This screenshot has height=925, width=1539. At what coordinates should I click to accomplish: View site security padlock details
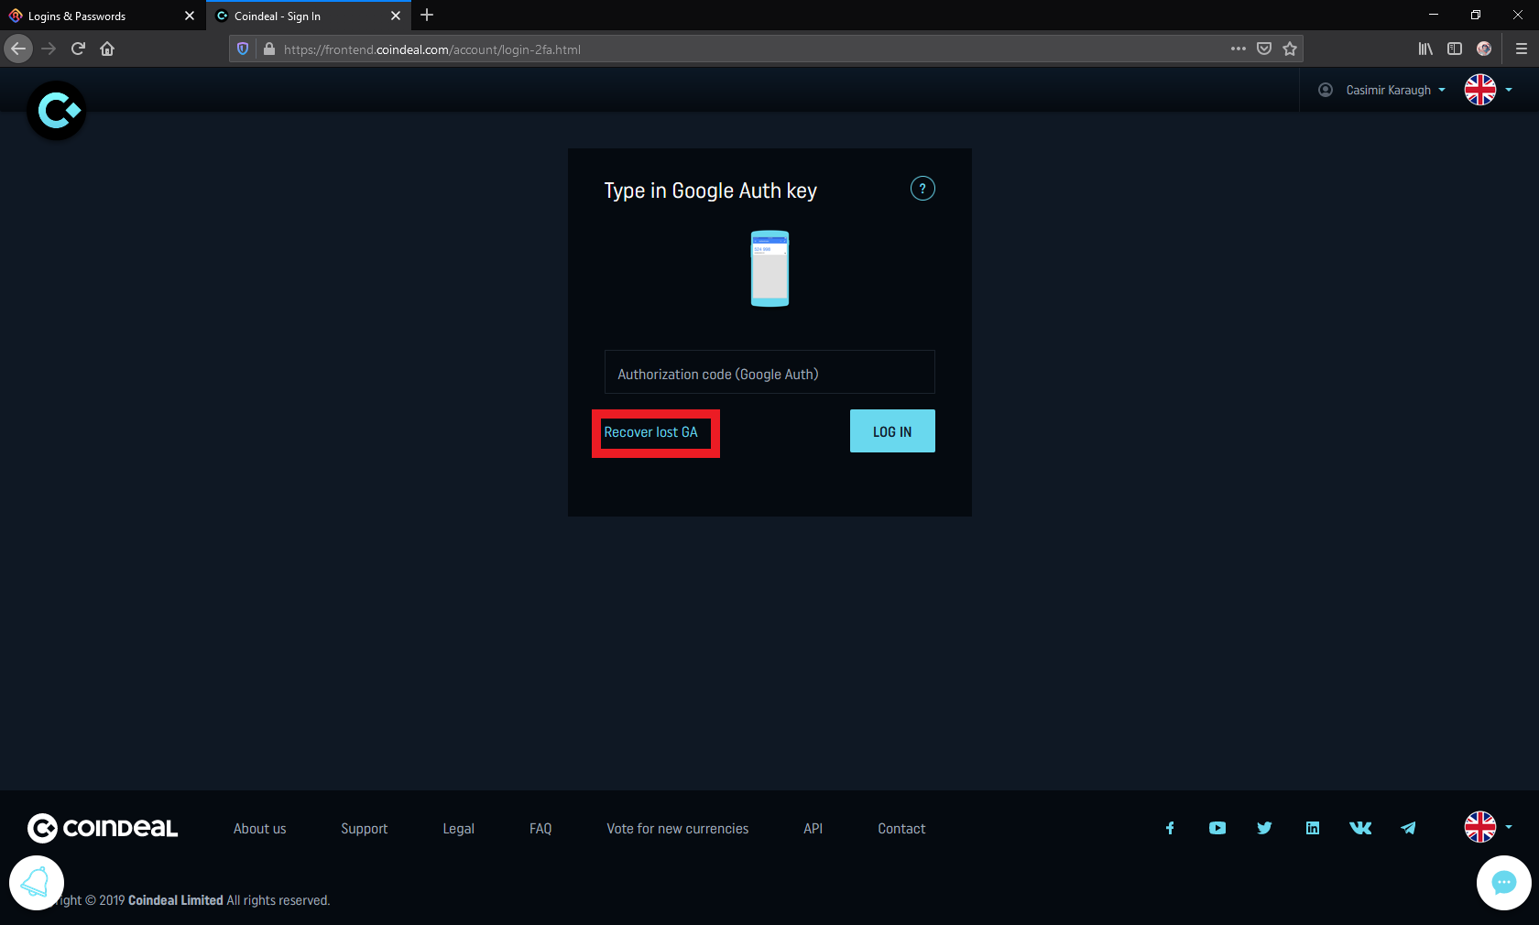click(x=269, y=49)
